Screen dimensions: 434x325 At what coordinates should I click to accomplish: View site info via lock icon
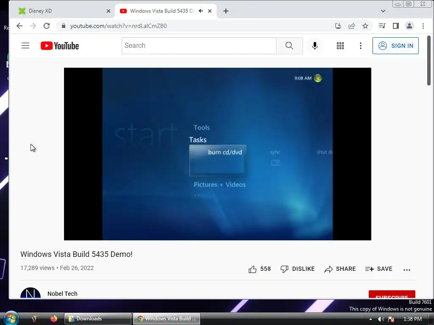64,26
